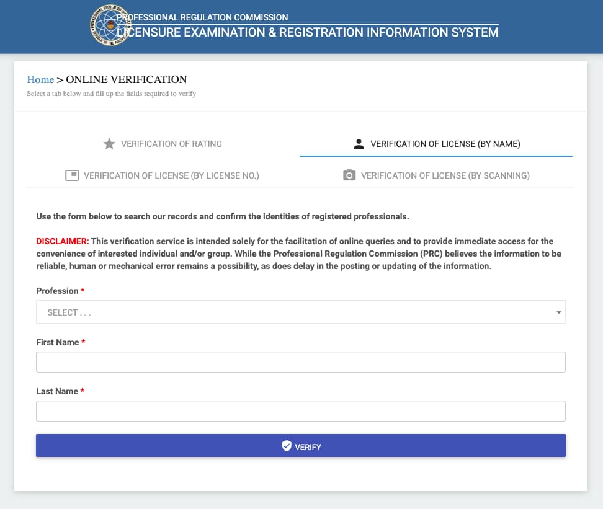Click the dropdown arrow on the Profession field
Image resolution: width=603 pixels, height=509 pixels.
[558, 312]
